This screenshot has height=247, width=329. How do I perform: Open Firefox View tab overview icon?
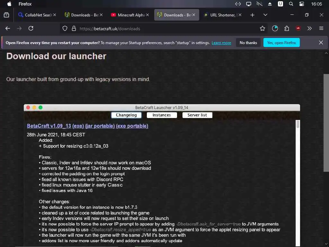click(x=6, y=15)
